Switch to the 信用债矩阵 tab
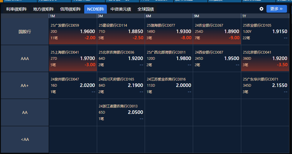The image size is (292, 154). pos(70,9)
